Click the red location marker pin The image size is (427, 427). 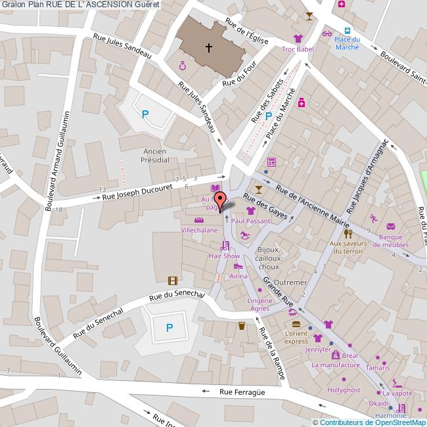[x=220, y=200]
